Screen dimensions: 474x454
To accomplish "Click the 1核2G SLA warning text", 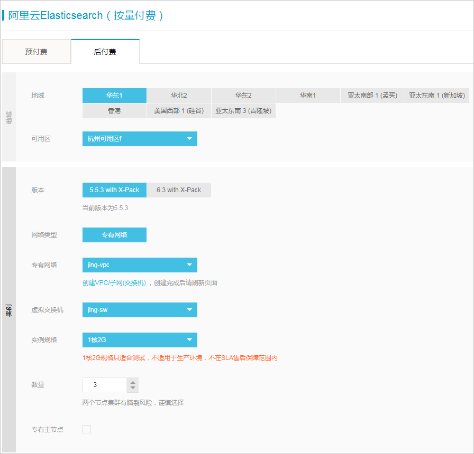I will tap(180, 358).
